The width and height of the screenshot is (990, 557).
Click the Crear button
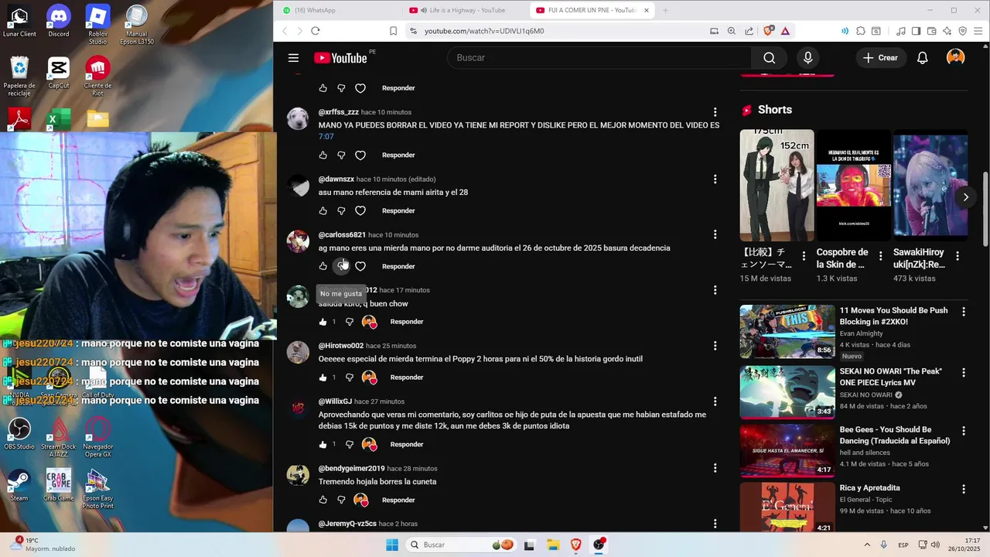[881, 58]
